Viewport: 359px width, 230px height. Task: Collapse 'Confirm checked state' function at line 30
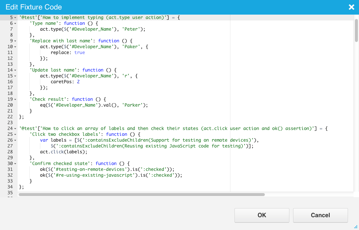tap(15, 164)
